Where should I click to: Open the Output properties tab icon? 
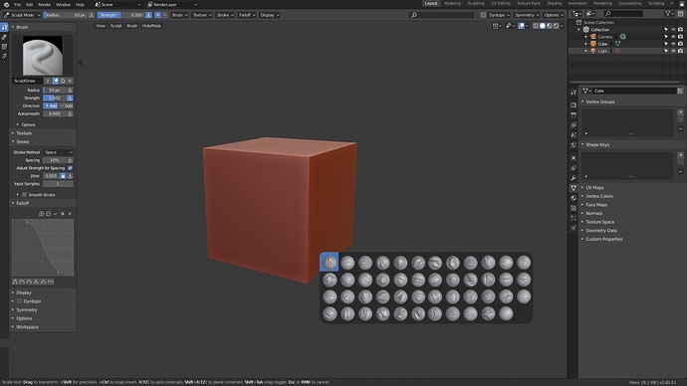[573, 115]
